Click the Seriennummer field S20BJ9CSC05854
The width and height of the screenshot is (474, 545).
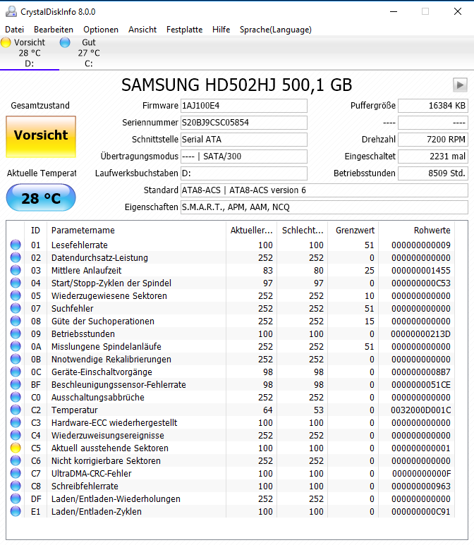tap(244, 123)
